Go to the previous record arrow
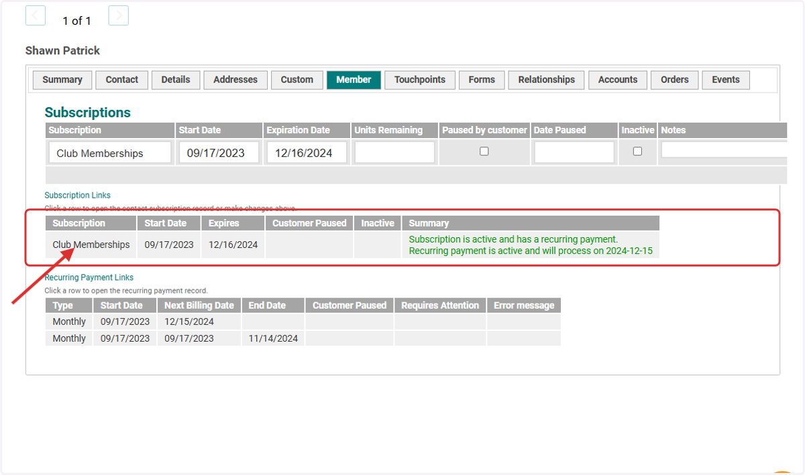This screenshot has width=805, height=475. tap(36, 15)
